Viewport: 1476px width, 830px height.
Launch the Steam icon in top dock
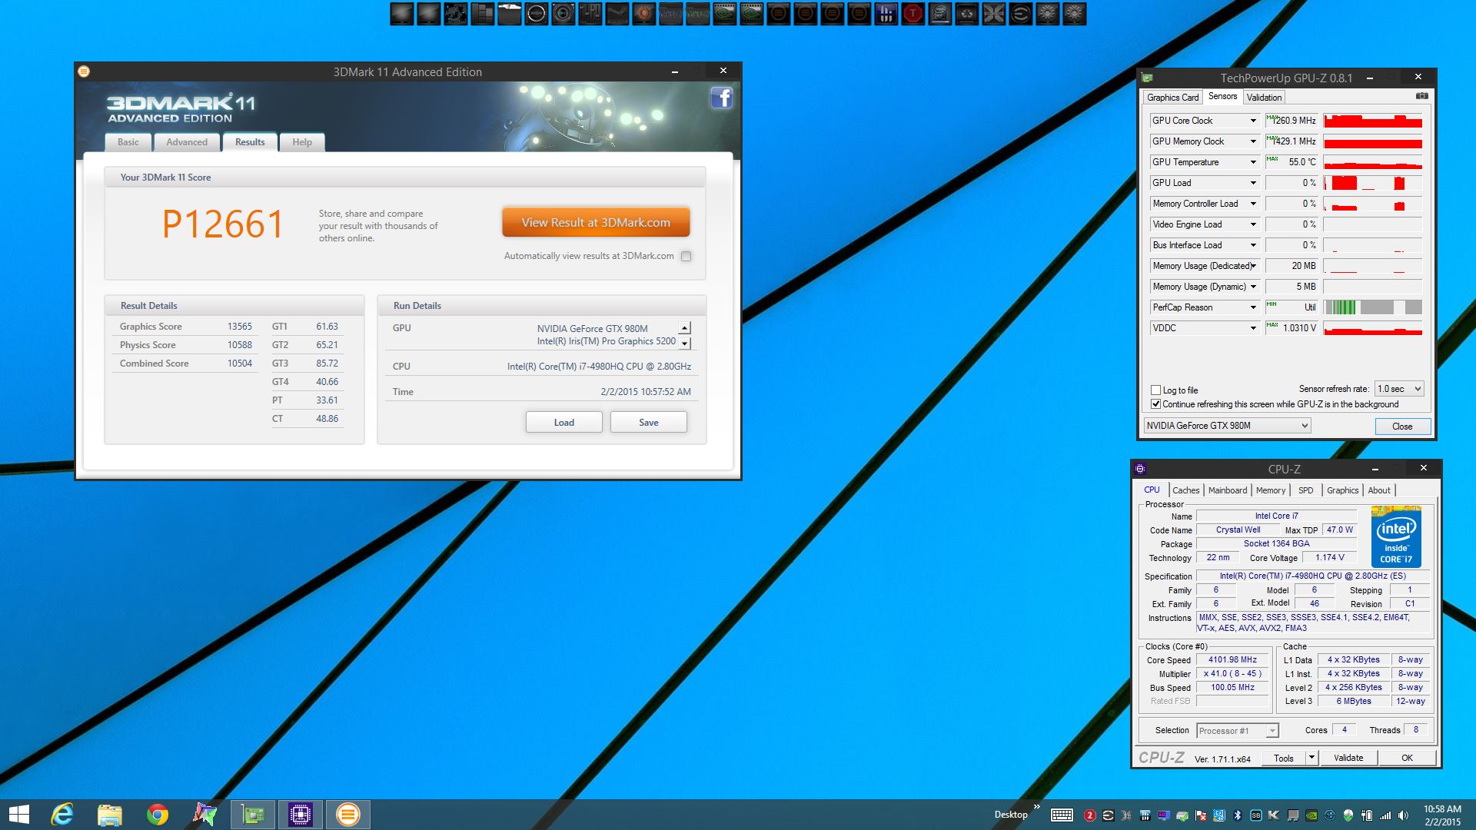pyautogui.click(x=617, y=13)
